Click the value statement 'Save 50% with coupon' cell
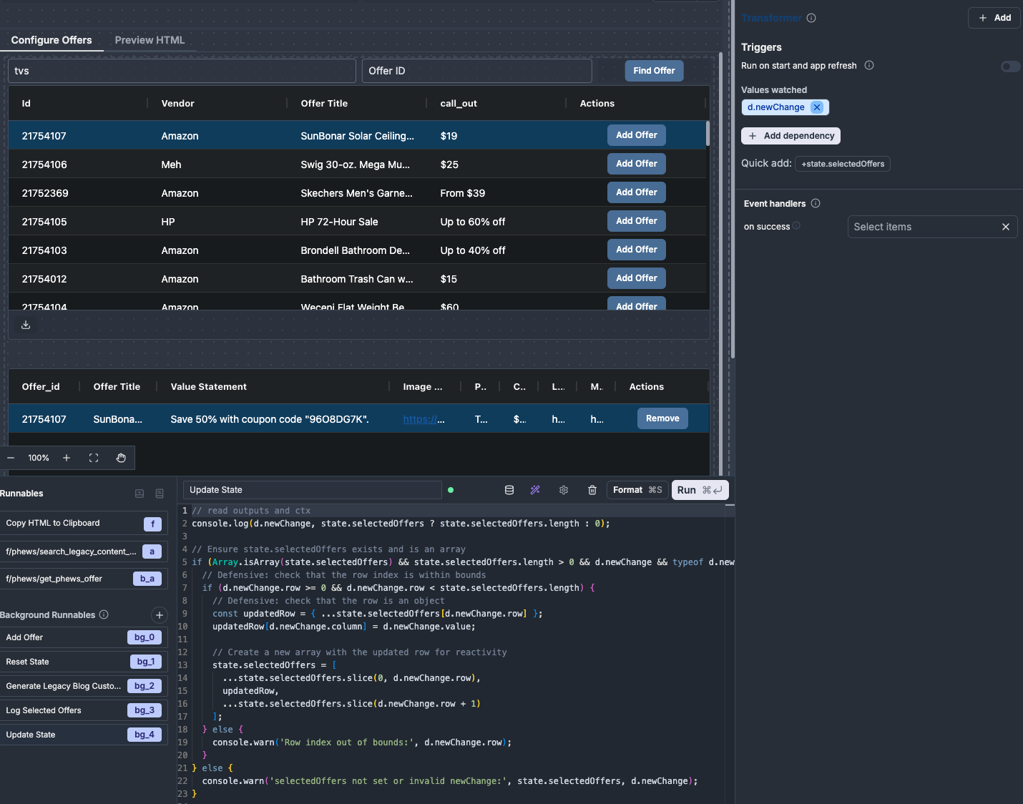This screenshot has width=1023, height=804. 270,419
